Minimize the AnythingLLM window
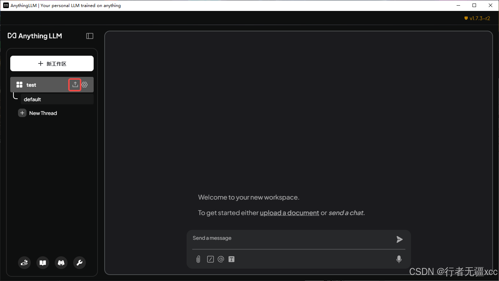This screenshot has height=281, width=499. click(458, 5)
